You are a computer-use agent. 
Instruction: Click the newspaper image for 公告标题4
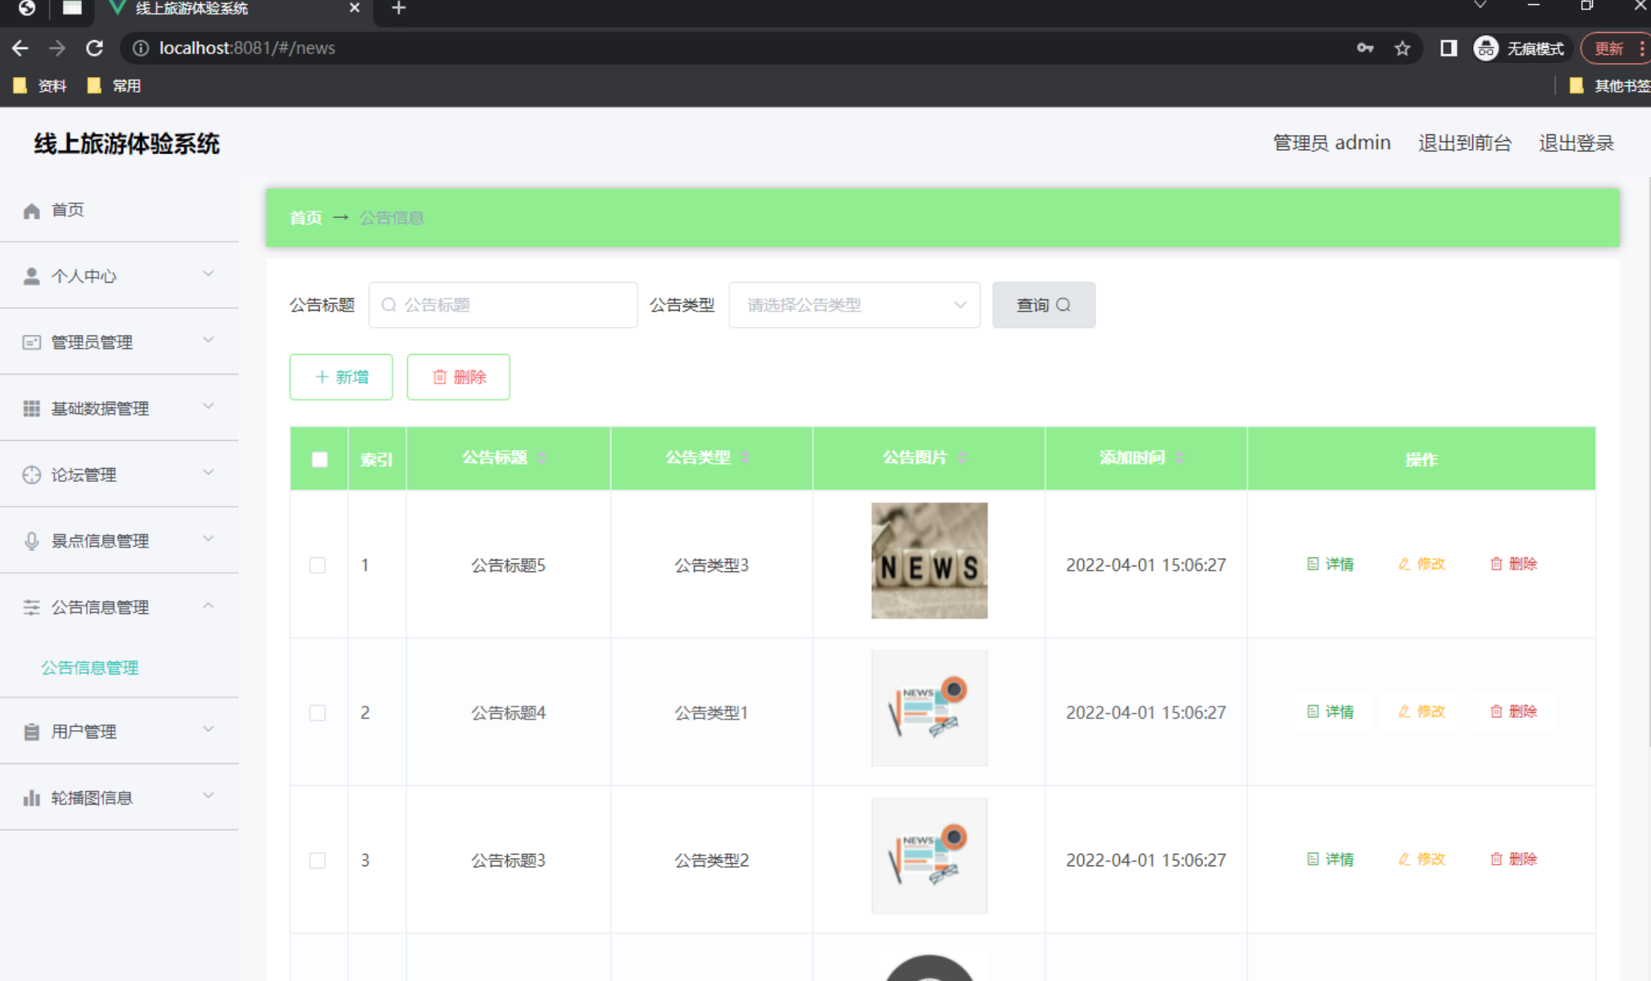click(x=929, y=708)
